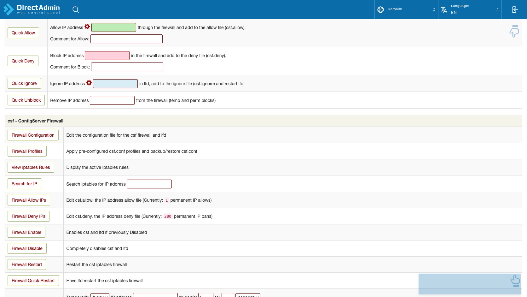Click the Domain globe icon
527x297 pixels.
[380, 9]
